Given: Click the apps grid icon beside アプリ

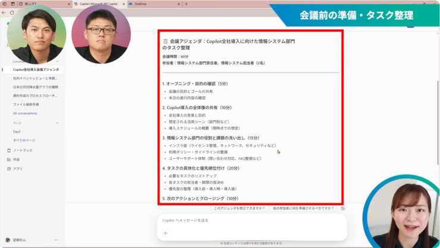Looking at the screenshot, I should click(9, 169).
